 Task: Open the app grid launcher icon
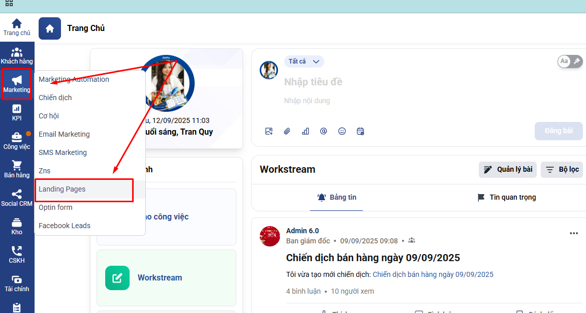tap(9, 3)
